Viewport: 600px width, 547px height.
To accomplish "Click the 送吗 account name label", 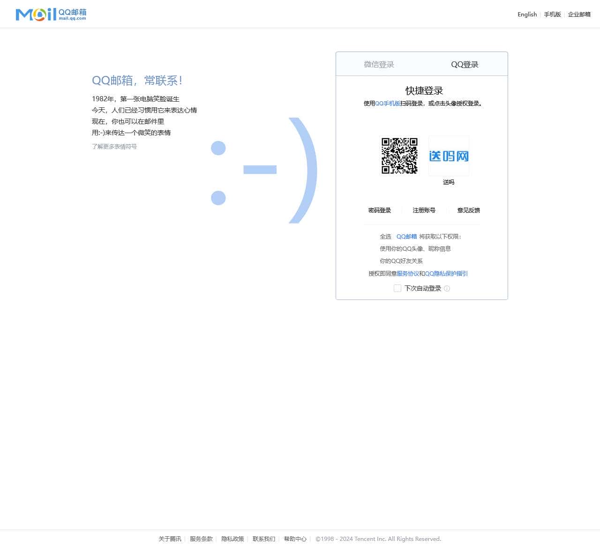I will [x=449, y=182].
